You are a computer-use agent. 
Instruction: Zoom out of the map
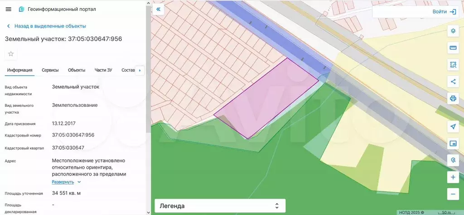click(x=452, y=194)
